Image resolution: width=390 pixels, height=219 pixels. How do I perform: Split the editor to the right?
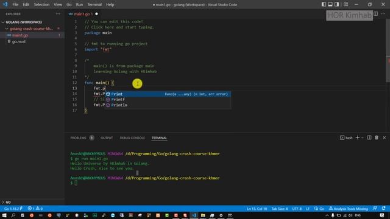[375, 14]
